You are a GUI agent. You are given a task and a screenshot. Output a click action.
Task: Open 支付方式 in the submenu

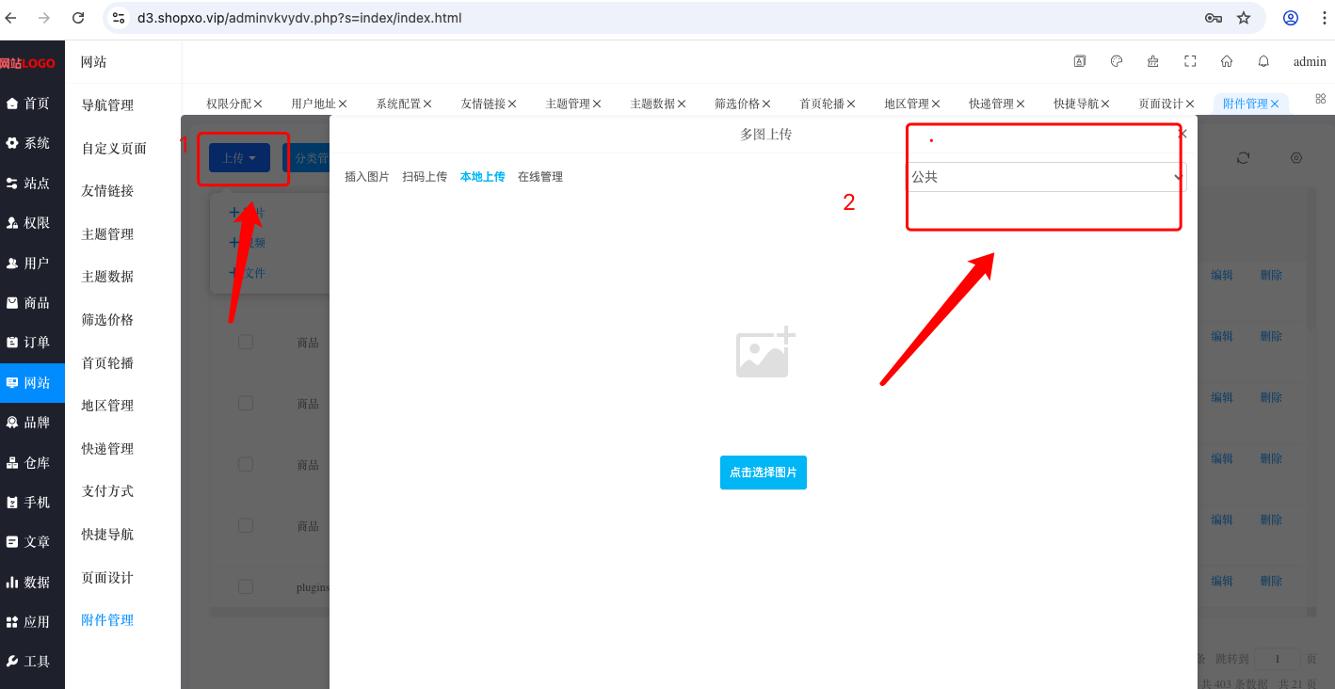pyautogui.click(x=107, y=491)
